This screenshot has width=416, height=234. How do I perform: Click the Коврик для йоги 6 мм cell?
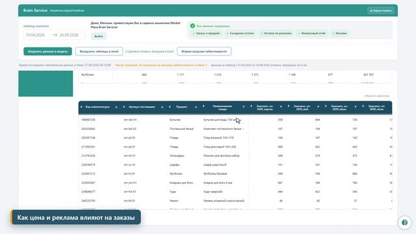(218, 183)
